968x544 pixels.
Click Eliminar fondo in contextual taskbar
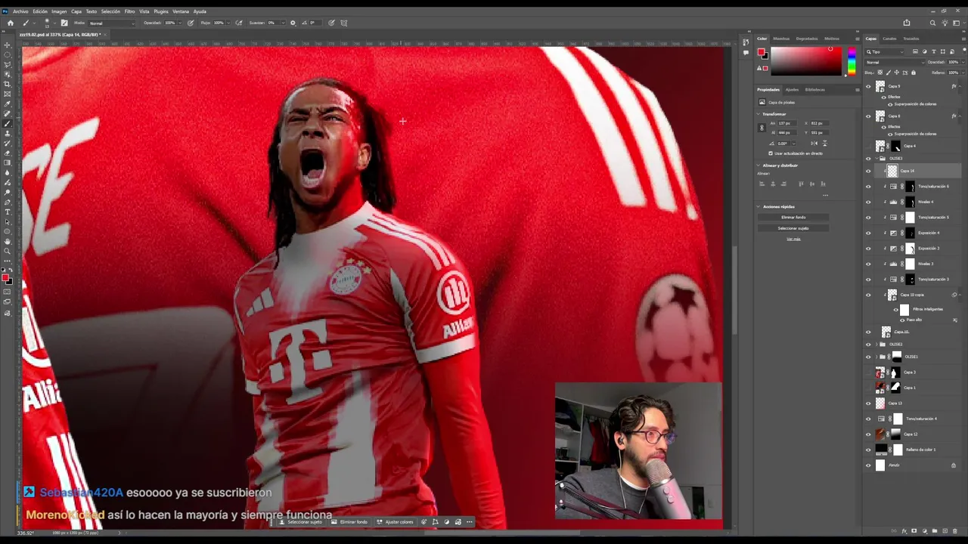(x=349, y=522)
